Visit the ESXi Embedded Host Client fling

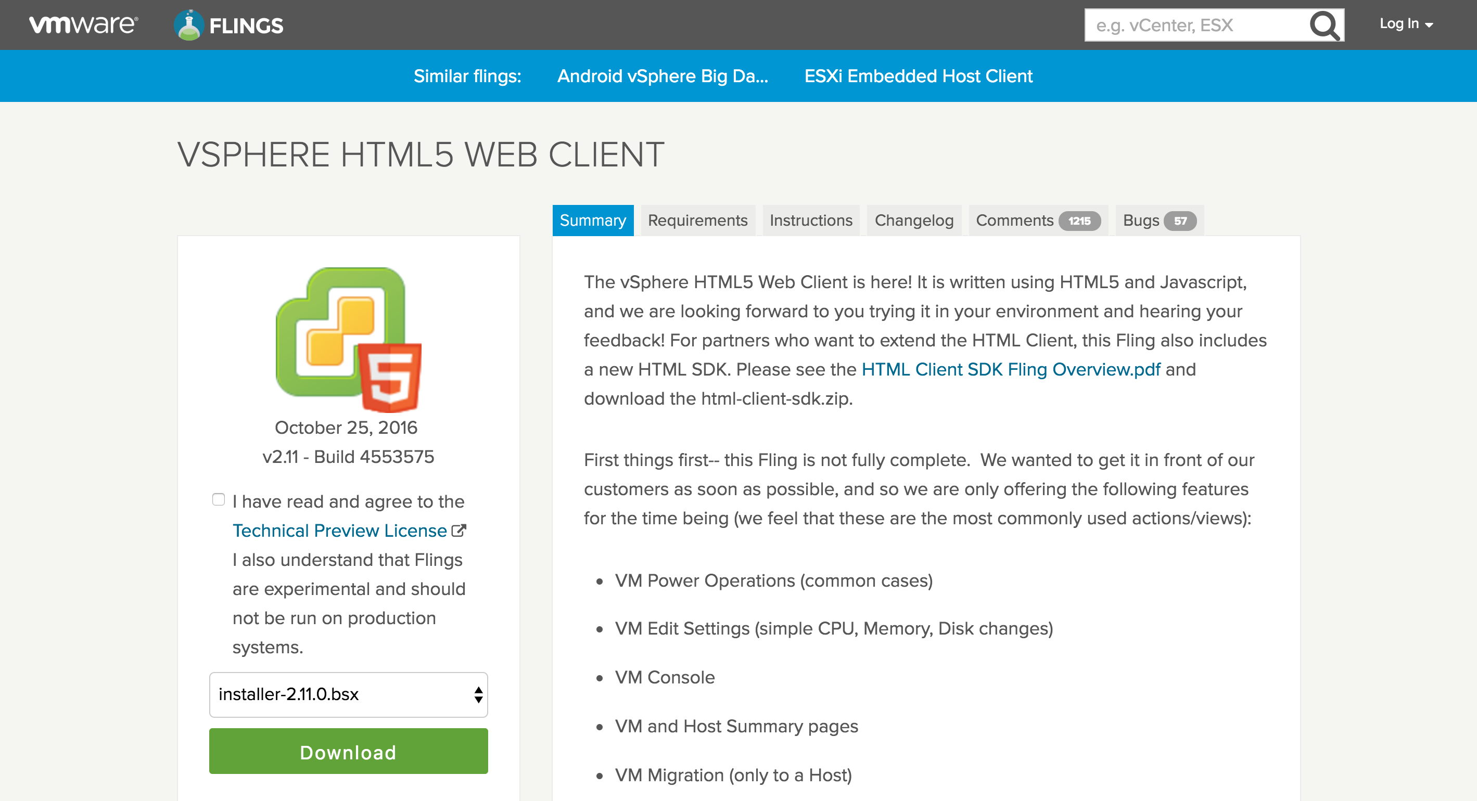[x=918, y=75]
